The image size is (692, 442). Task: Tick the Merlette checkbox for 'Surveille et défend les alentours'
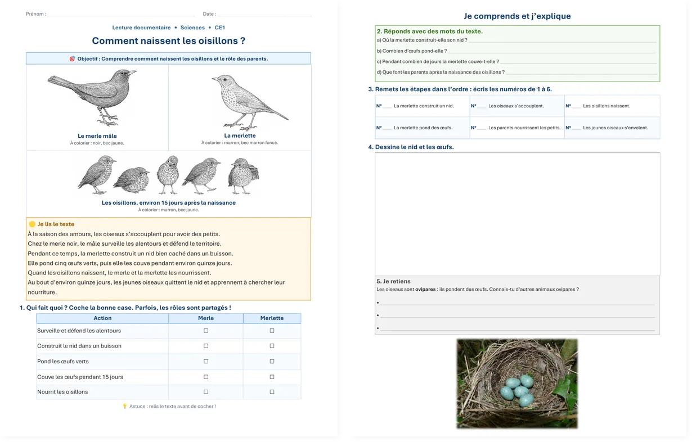click(x=272, y=331)
